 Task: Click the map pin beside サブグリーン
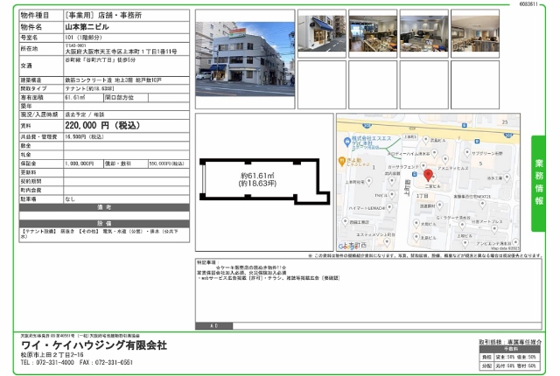tap(466, 153)
